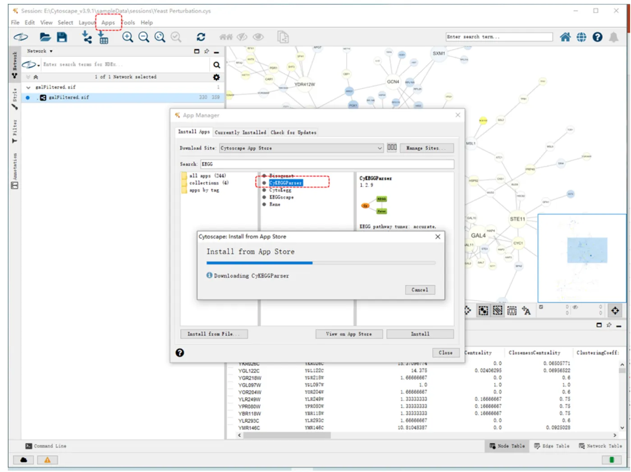Zoom out of the network view

tap(144, 37)
